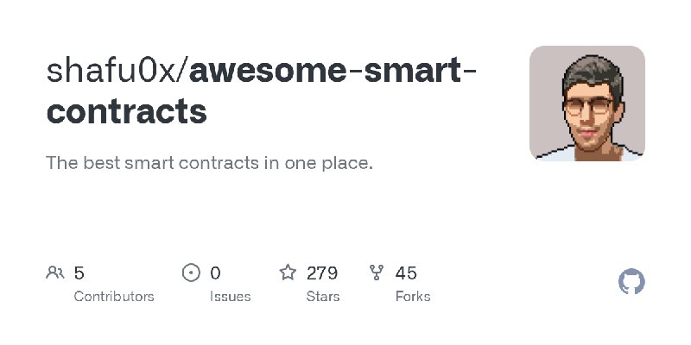Viewport: 691px width, 345px height.
Task: Click the Issues circle-dot icon
Action: click(x=191, y=273)
